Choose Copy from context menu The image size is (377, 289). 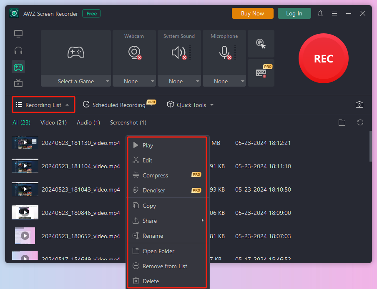[167, 206]
